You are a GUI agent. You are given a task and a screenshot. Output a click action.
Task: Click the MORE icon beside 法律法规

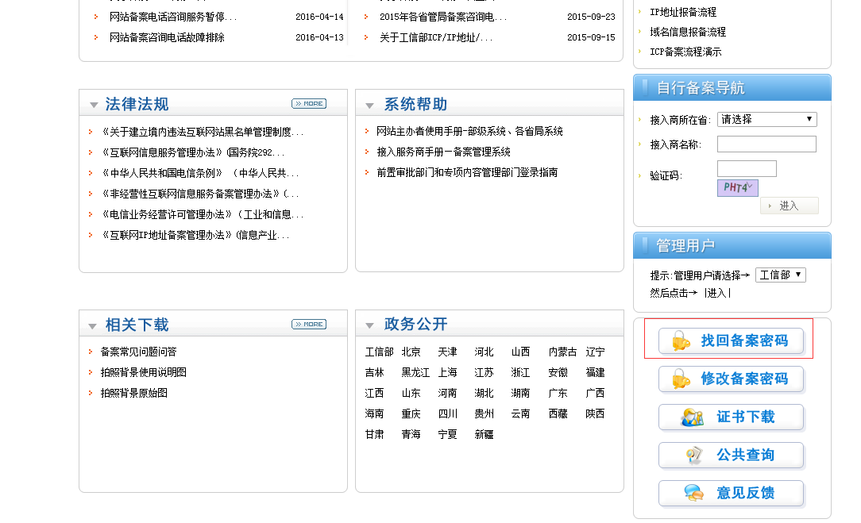pyautogui.click(x=308, y=104)
